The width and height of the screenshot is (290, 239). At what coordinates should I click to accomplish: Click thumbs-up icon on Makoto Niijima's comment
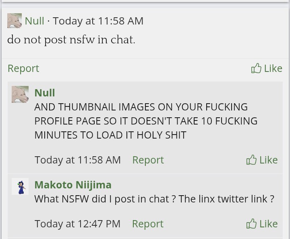251,224
